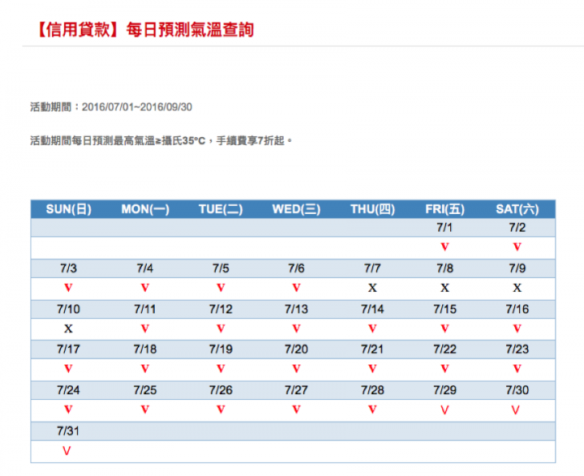
Task: Select the 7/12 date cell
Action: coord(221,309)
